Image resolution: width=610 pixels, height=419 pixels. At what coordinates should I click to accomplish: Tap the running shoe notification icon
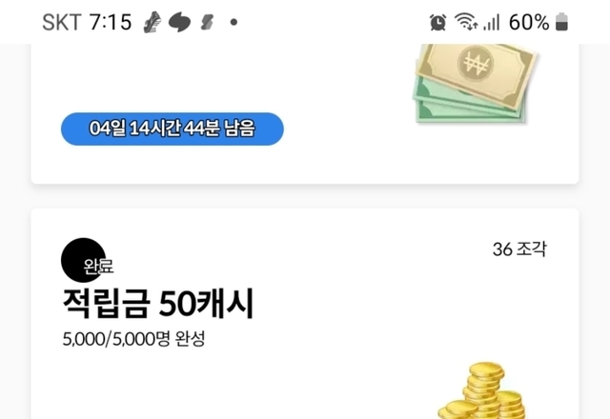(152, 22)
